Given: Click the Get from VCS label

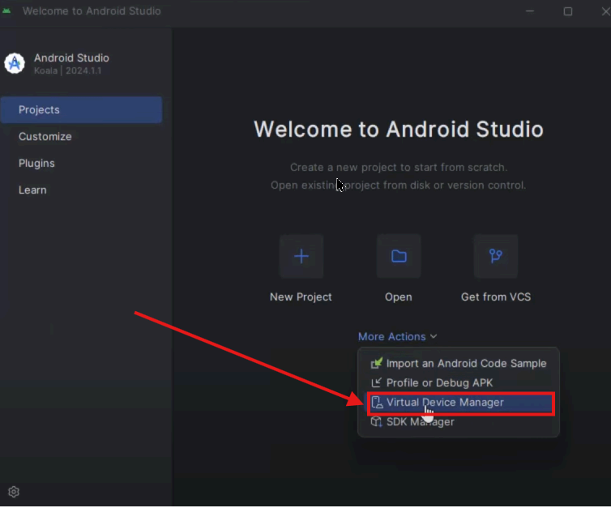Looking at the screenshot, I should point(496,297).
